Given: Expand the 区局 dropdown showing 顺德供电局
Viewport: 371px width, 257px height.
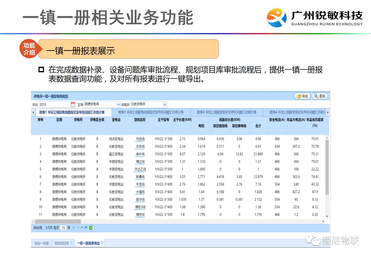Looking at the screenshot, I should click(118, 104).
